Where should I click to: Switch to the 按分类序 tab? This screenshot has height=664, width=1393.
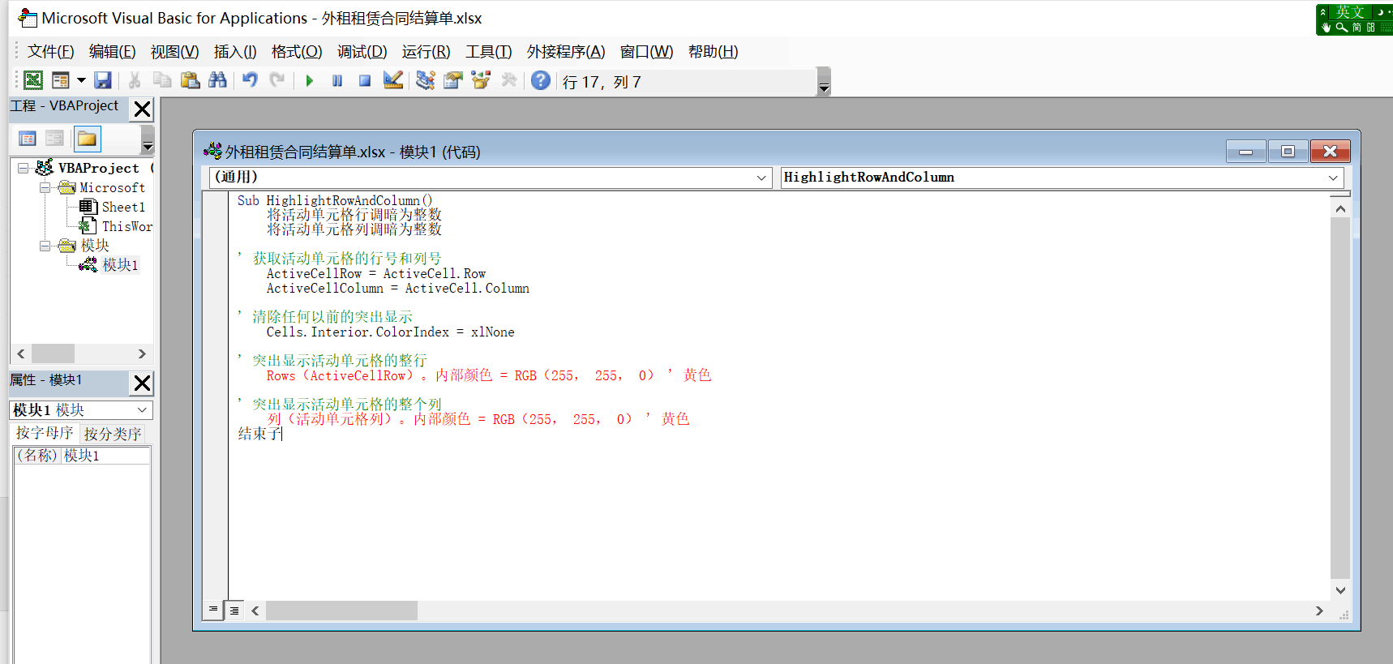point(113,434)
